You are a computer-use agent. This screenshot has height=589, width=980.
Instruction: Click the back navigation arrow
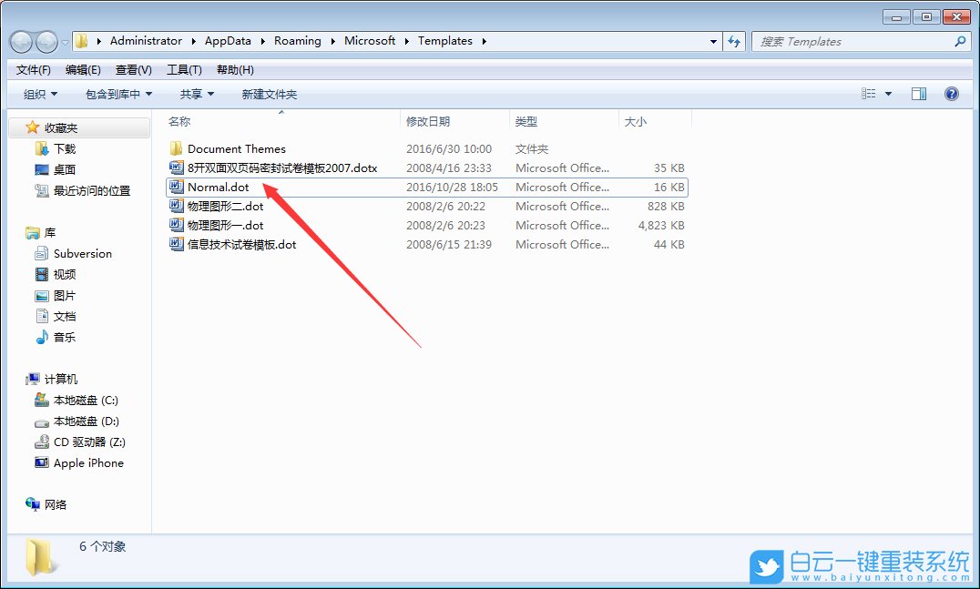21,41
